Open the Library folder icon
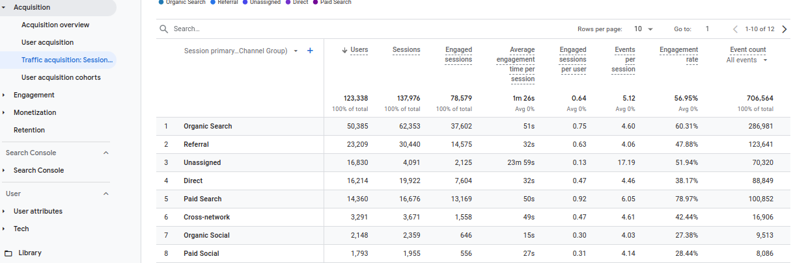Viewport: 793px width, 263px height. pyautogui.click(x=8, y=253)
